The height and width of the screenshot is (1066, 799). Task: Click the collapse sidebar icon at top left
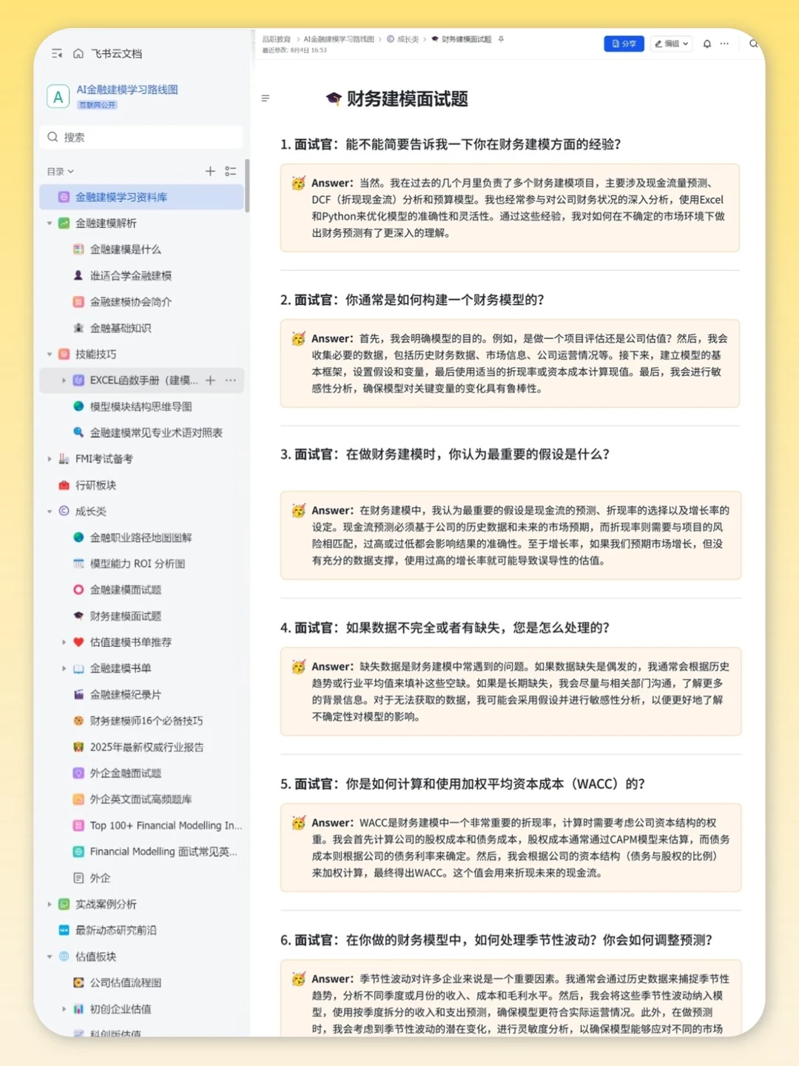(x=56, y=53)
